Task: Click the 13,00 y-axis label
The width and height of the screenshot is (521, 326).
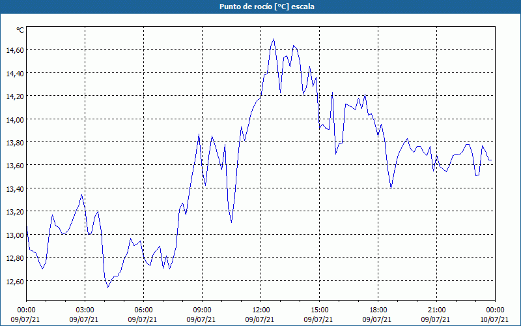Action: pyautogui.click(x=15, y=235)
